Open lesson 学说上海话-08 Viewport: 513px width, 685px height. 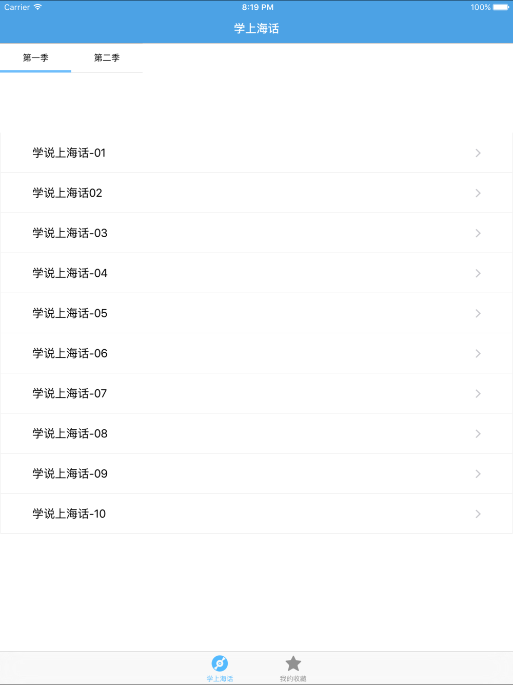pyautogui.click(x=256, y=433)
